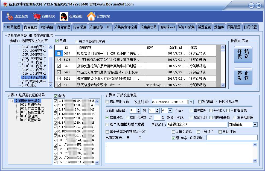Image resolution: width=265 pixels, height=171 pixels.
Task: Click the app logo in title bar
Action: tap(5, 4)
